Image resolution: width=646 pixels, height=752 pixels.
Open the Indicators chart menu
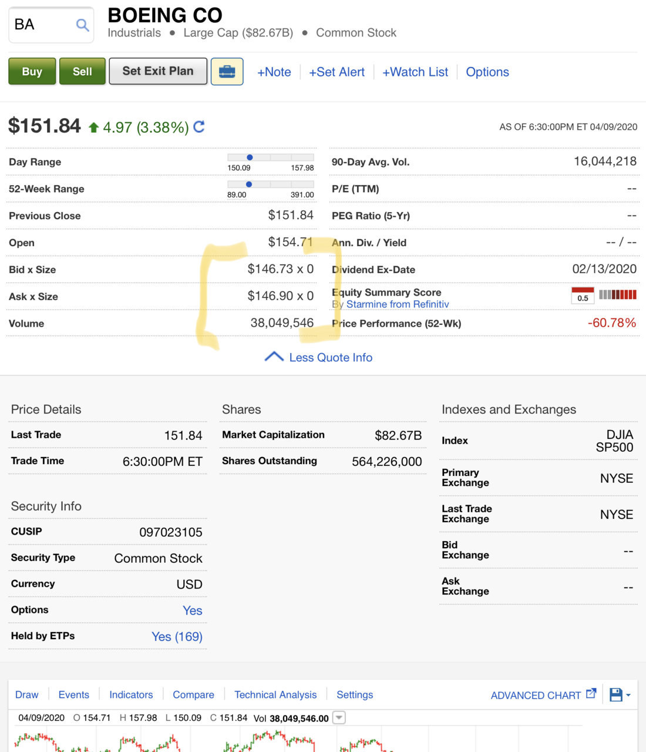[x=131, y=694]
